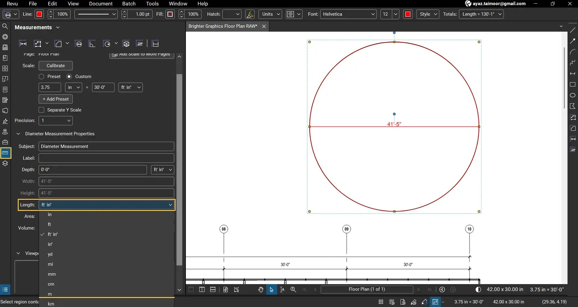Screen dimensions: 578x307
Task: Select the Angle measurement tool
Action: tap(92, 43)
